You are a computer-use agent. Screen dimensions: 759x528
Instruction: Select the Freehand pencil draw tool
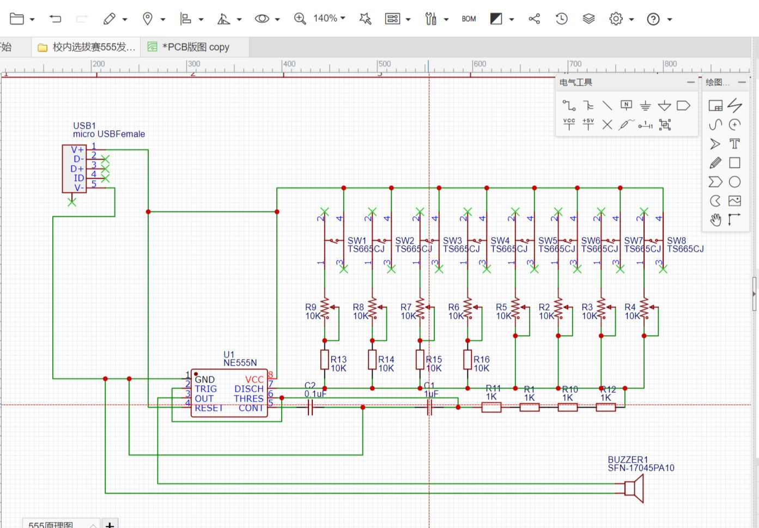[x=715, y=162]
